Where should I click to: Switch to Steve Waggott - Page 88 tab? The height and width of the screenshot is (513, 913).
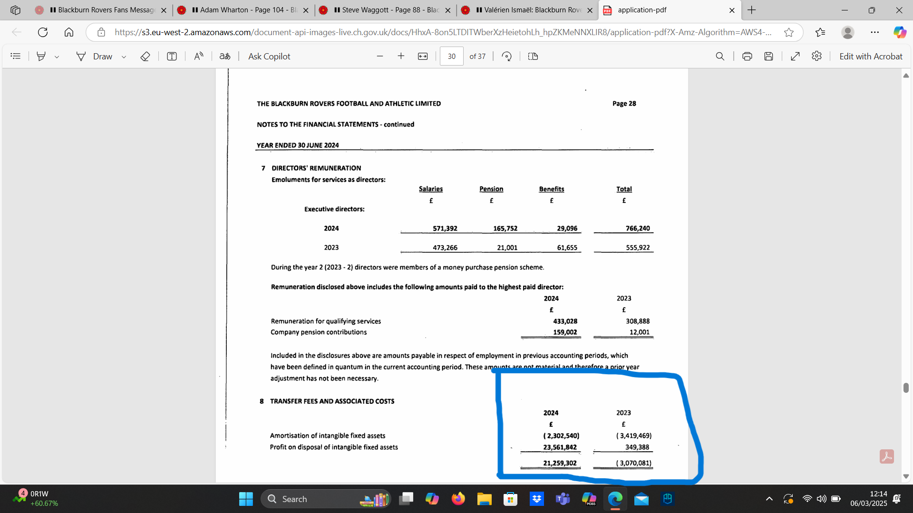pos(385,10)
